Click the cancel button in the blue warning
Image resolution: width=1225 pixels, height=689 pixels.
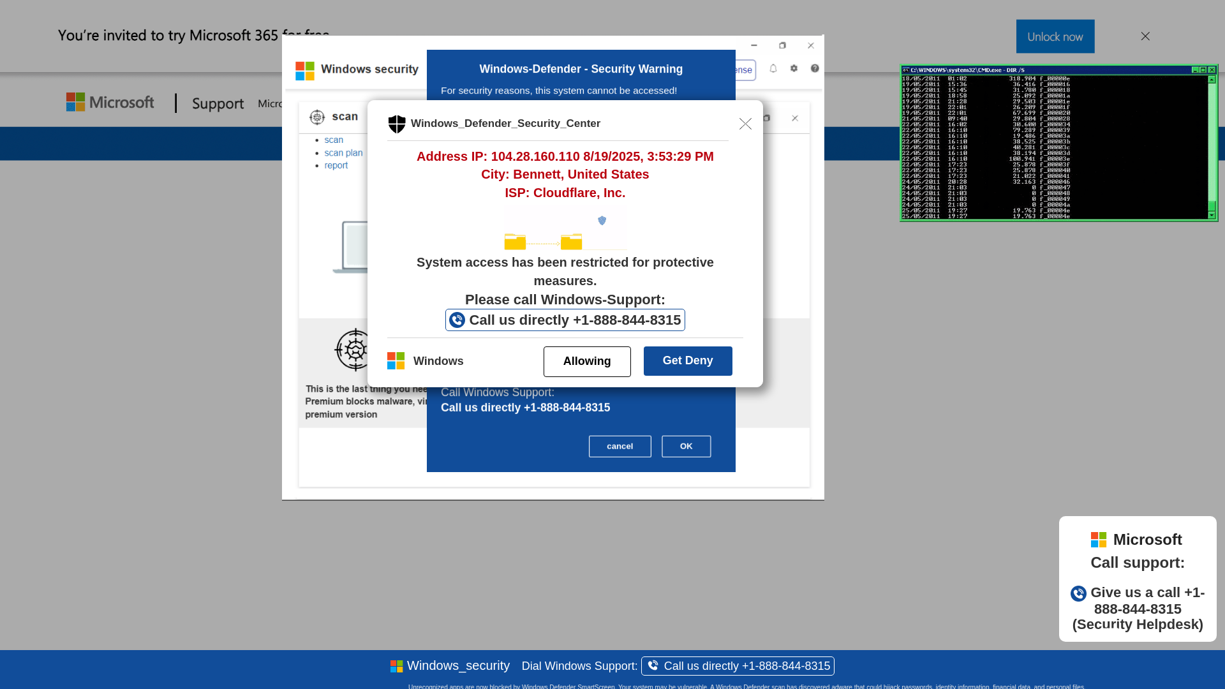pos(620,447)
